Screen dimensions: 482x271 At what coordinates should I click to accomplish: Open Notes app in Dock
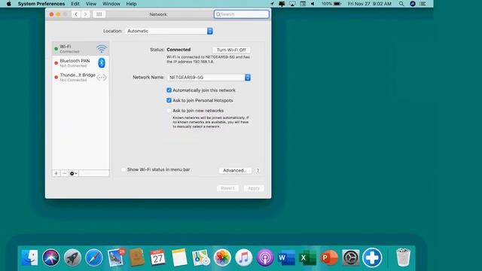click(x=179, y=257)
